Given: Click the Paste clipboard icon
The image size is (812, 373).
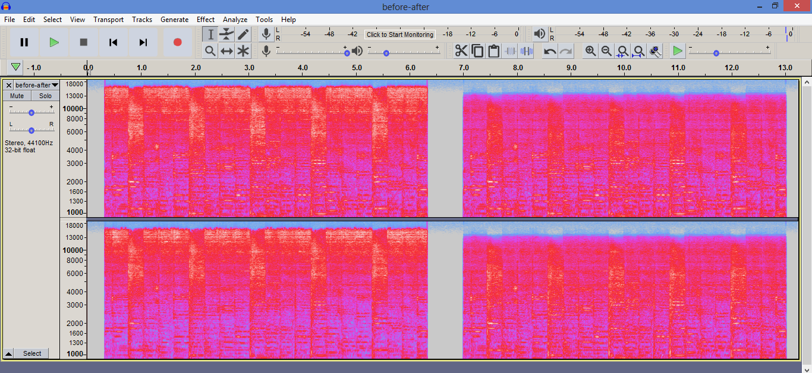Looking at the screenshot, I should (493, 51).
